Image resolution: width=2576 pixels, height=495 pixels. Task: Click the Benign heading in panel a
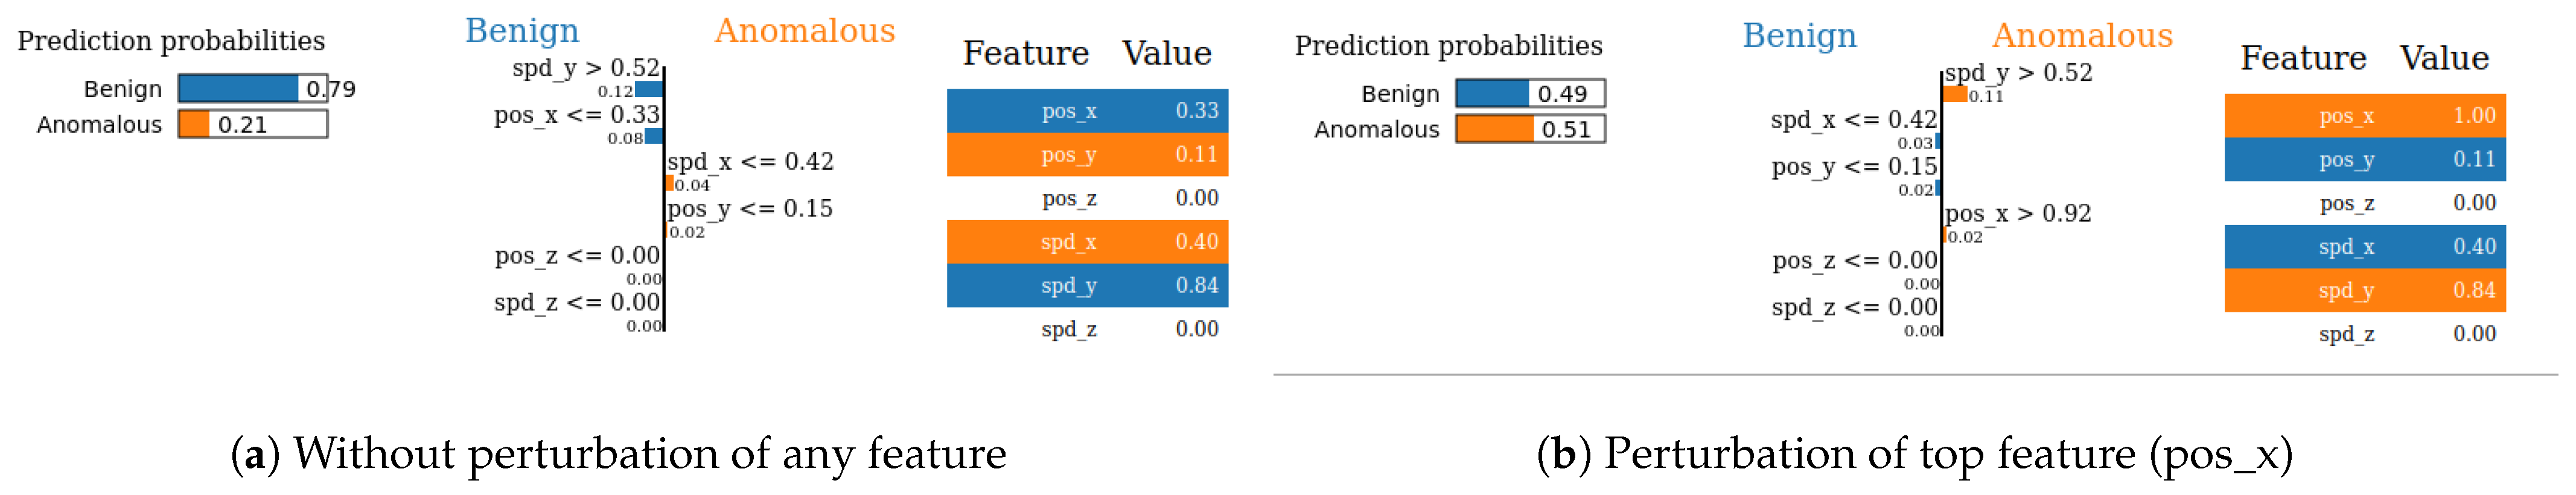click(x=522, y=31)
